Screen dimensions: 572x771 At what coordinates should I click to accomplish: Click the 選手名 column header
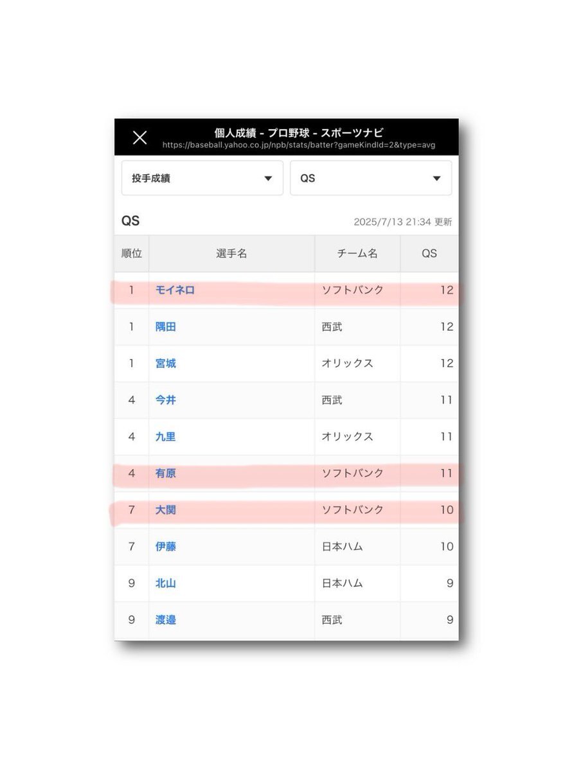(x=231, y=253)
